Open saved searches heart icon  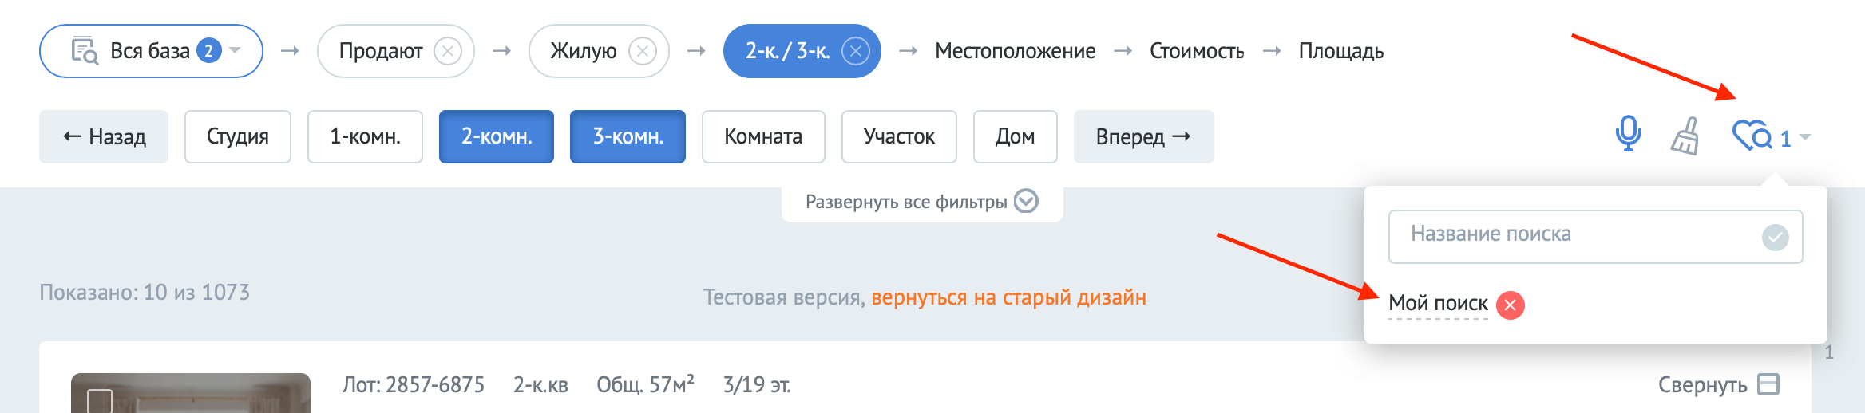pyautogui.click(x=1752, y=136)
